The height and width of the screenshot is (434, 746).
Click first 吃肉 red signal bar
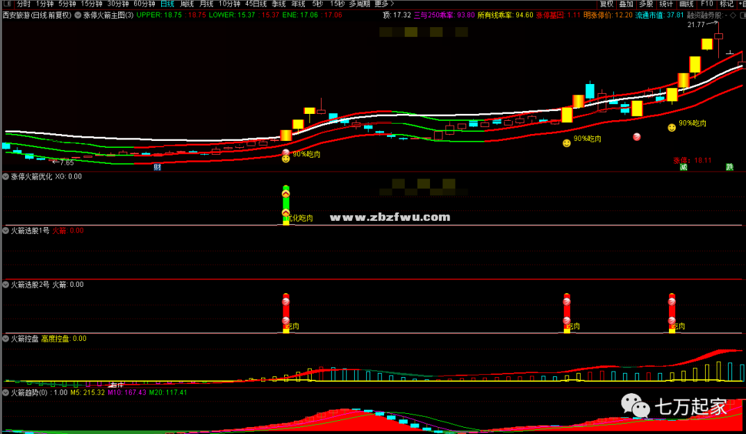point(286,313)
